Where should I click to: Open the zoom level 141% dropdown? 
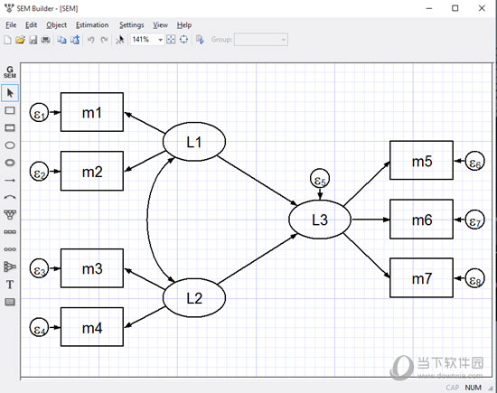147,40
